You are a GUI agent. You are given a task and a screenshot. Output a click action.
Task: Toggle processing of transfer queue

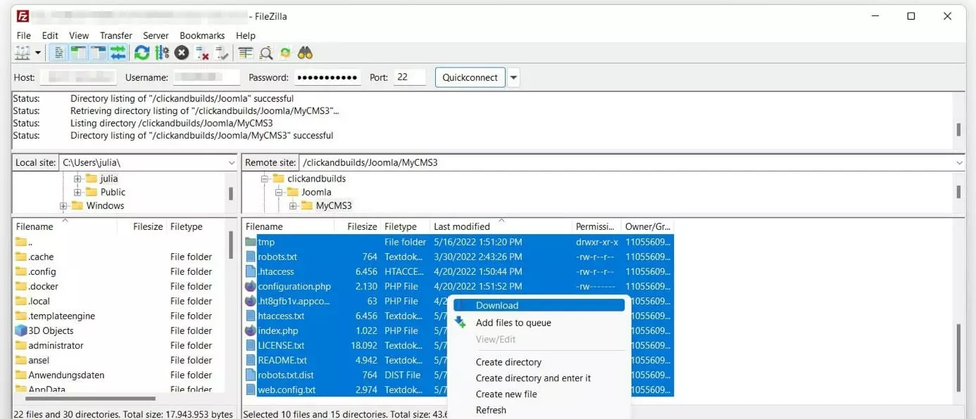point(162,53)
